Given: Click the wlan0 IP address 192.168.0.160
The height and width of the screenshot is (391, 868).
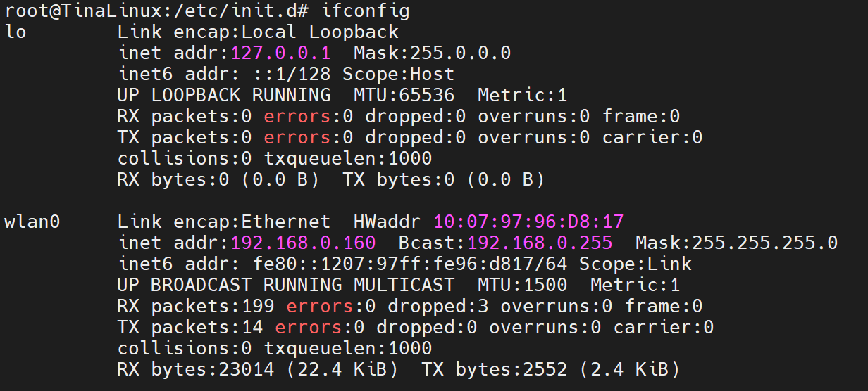Looking at the screenshot, I should [303, 243].
